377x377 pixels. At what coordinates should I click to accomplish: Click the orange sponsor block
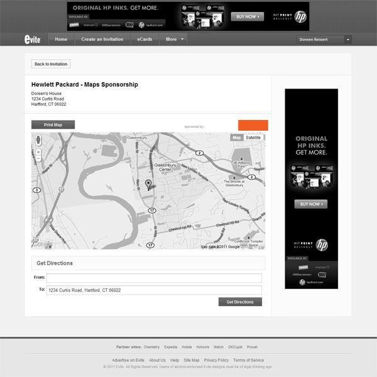pos(253,125)
